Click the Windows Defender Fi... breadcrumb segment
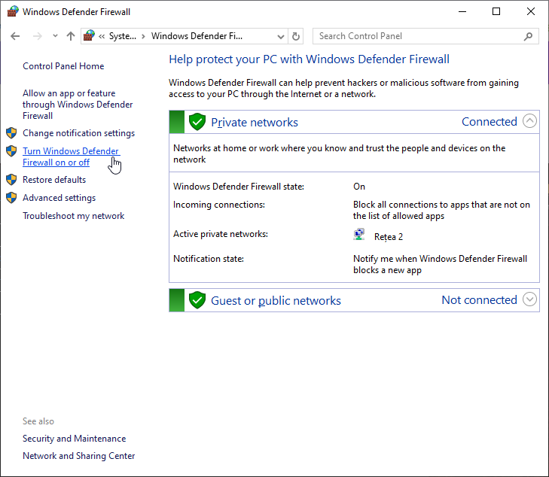Viewport: 549px width, 477px height. click(197, 36)
